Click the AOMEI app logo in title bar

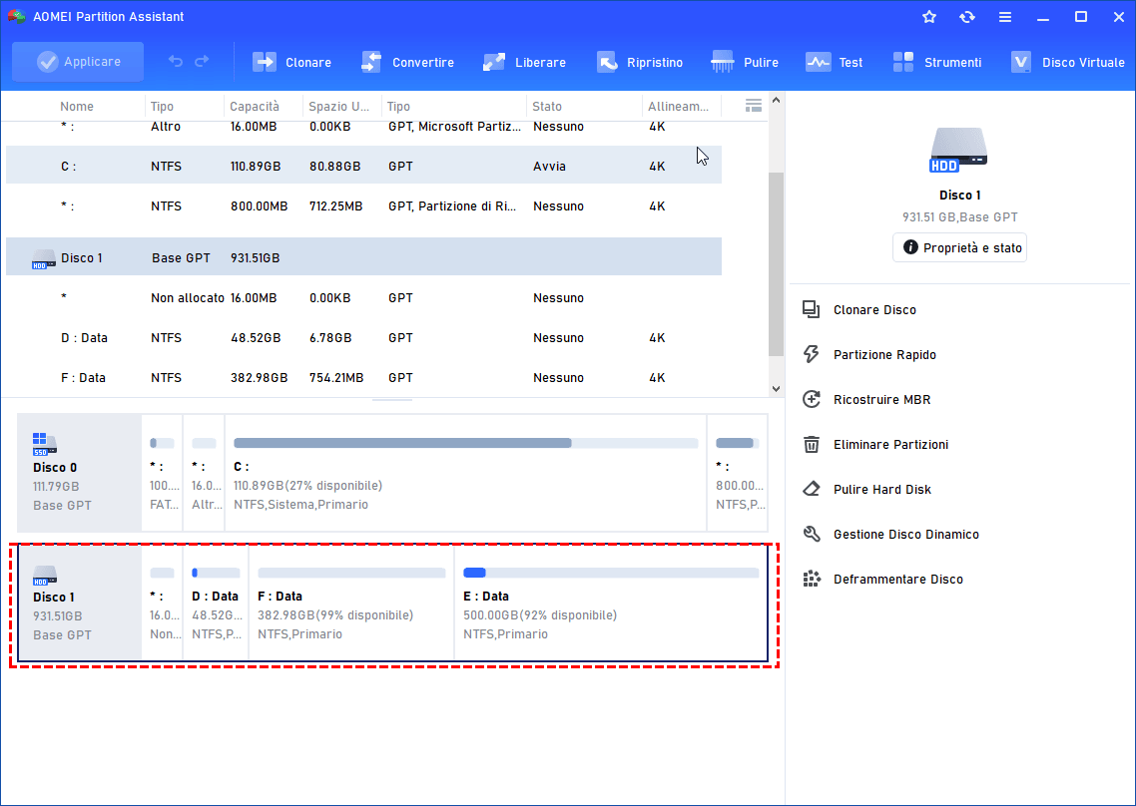click(x=17, y=17)
